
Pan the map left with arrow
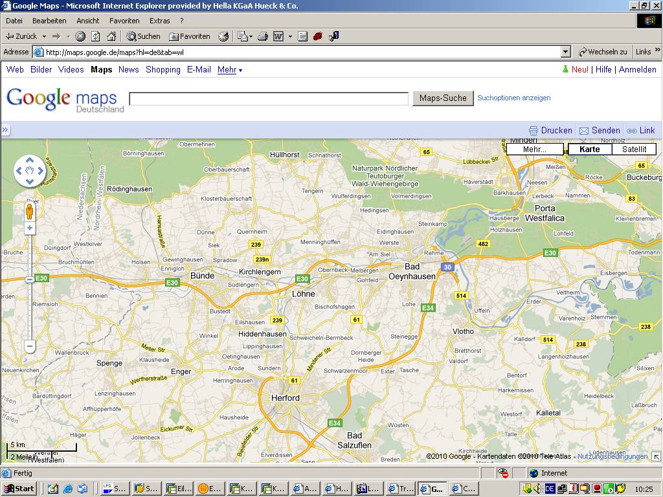pos(19,171)
